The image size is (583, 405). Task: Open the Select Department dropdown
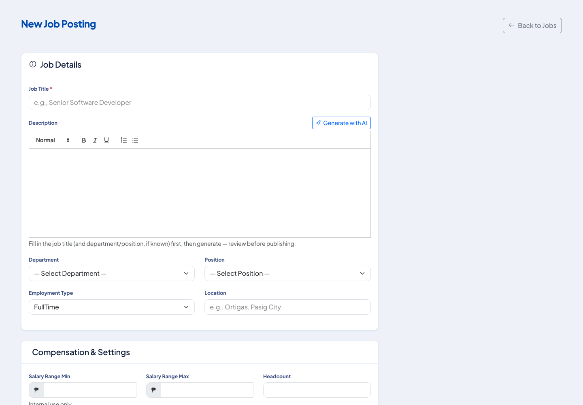112,273
